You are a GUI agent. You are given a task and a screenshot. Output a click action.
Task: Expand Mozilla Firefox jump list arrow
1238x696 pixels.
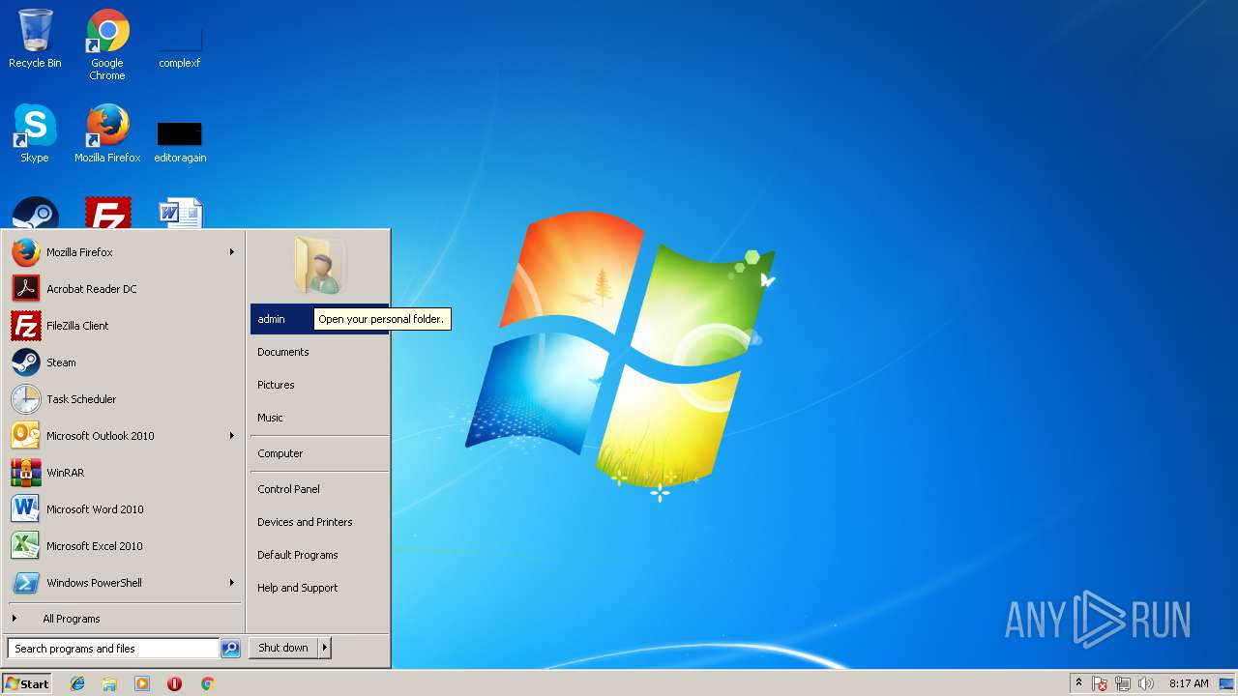(231, 252)
